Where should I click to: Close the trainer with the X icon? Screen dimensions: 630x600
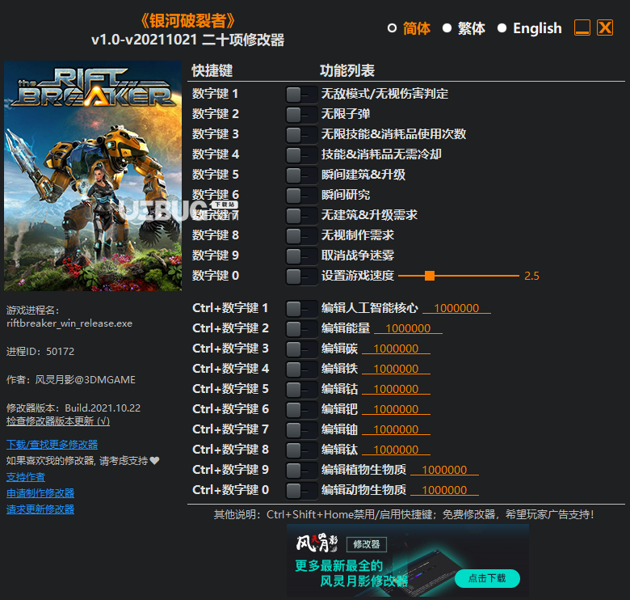click(605, 27)
